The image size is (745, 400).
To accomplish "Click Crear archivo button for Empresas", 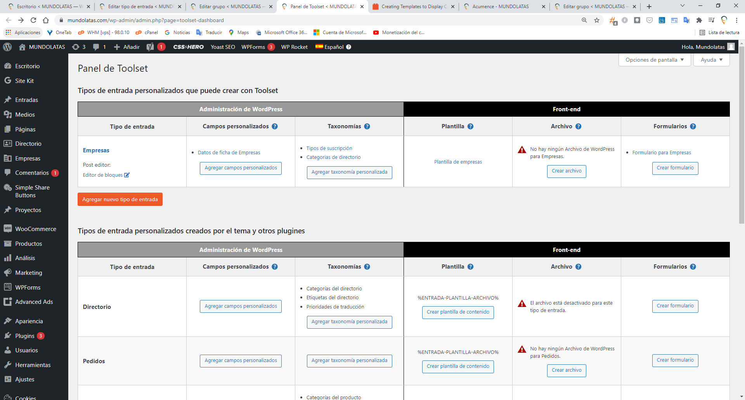I will pyautogui.click(x=567, y=171).
